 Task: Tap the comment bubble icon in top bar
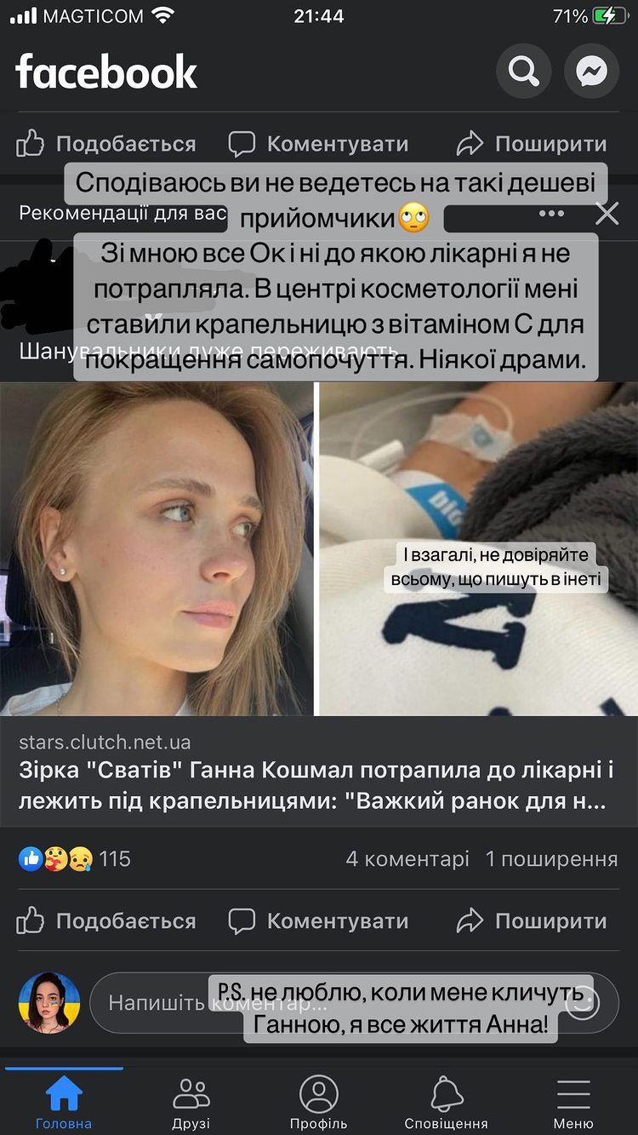point(242,143)
